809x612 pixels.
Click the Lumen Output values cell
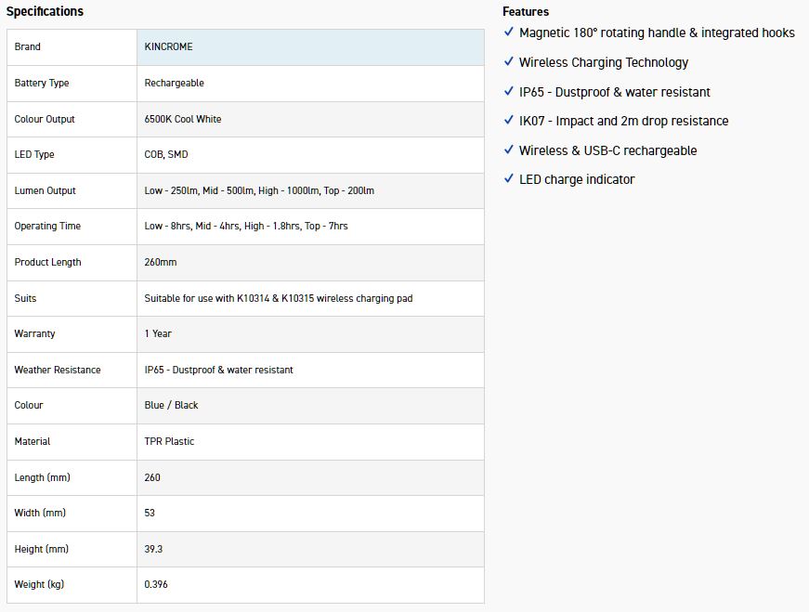[x=259, y=190]
